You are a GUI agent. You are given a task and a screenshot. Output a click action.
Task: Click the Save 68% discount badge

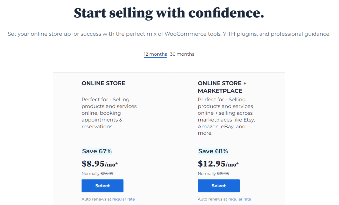click(213, 151)
